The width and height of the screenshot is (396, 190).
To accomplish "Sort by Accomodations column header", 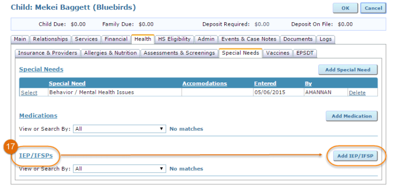I will coord(205,83).
